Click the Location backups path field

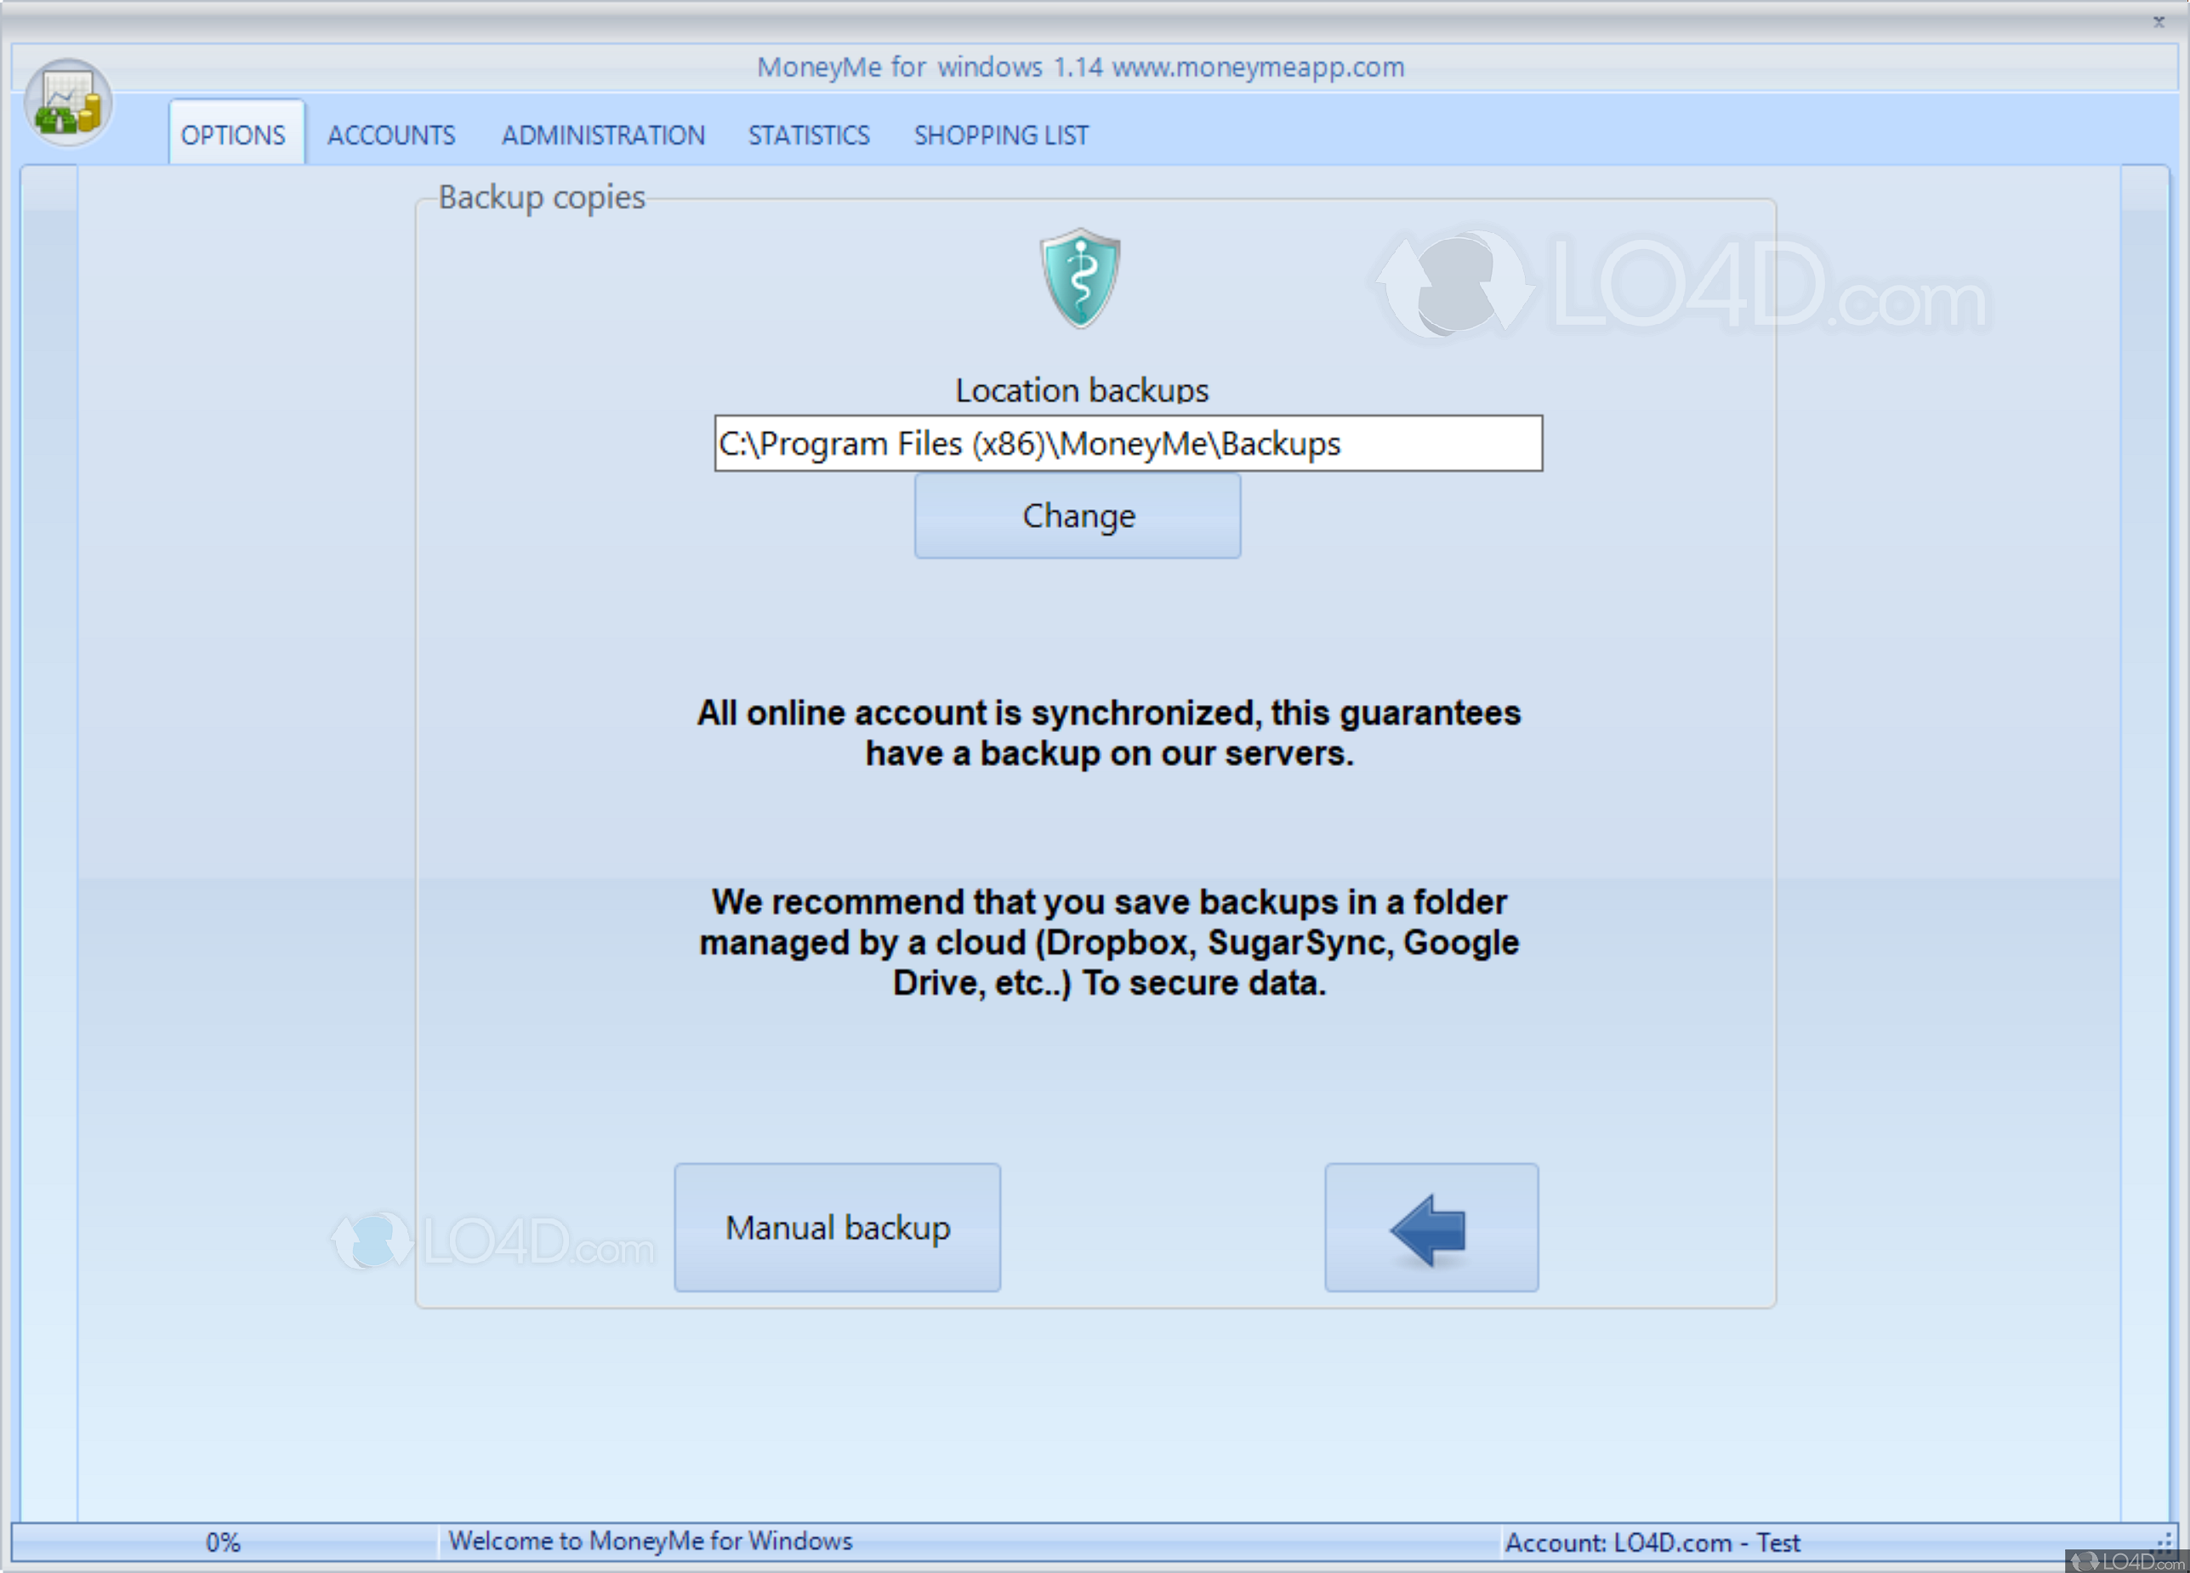(1128, 443)
